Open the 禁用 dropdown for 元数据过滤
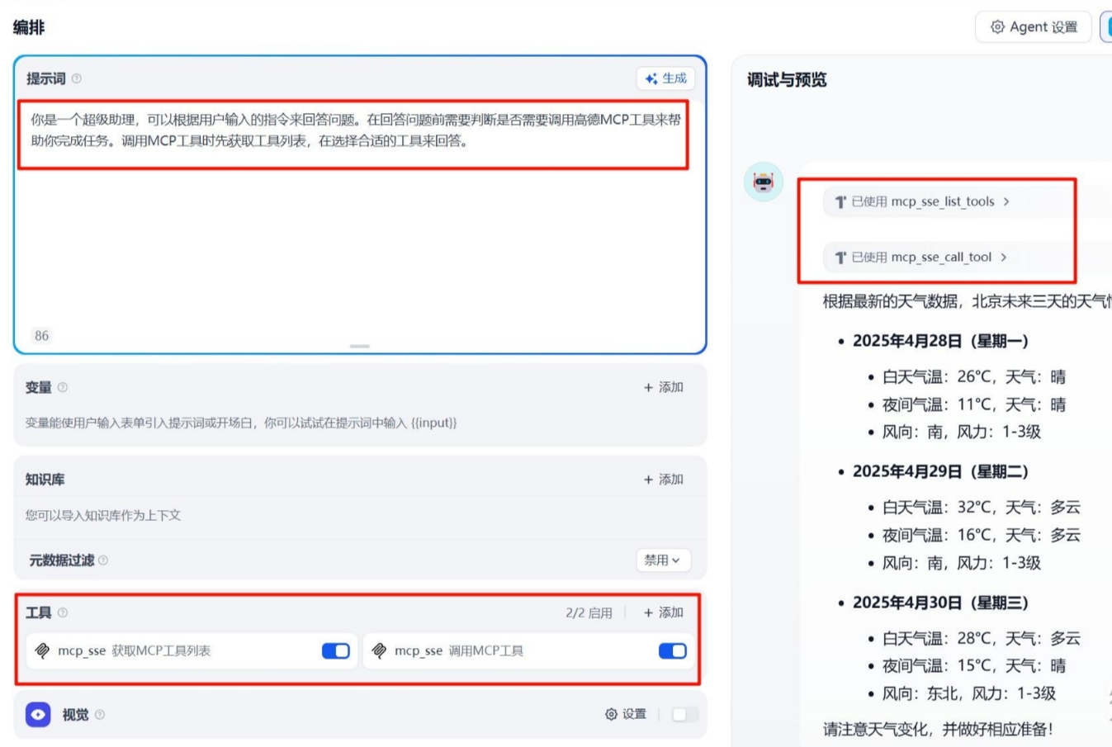1112x747 pixels. click(x=664, y=560)
